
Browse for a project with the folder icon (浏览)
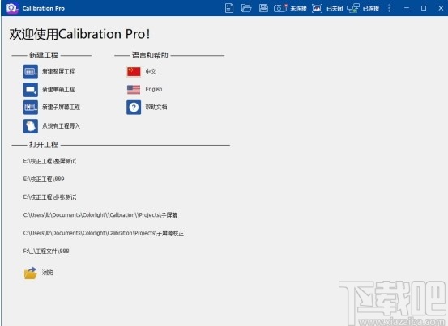pyautogui.click(x=31, y=273)
